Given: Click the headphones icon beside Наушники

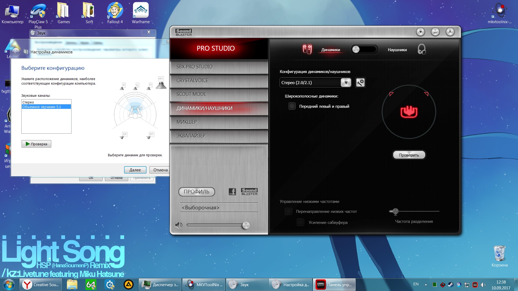Looking at the screenshot, I should click(x=421, y=50).
